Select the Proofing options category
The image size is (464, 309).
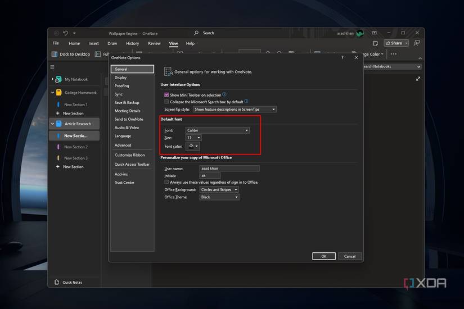122,86
